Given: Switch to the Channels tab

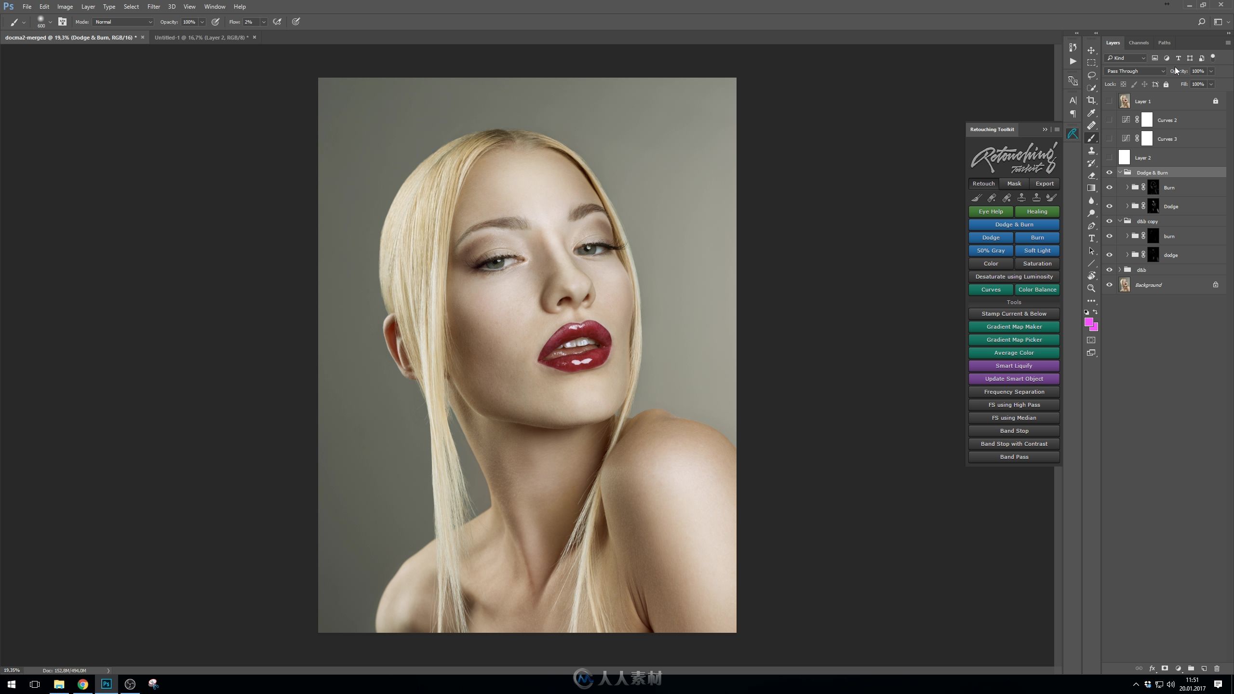Looking at the screenshot, I should point(1139,42).
